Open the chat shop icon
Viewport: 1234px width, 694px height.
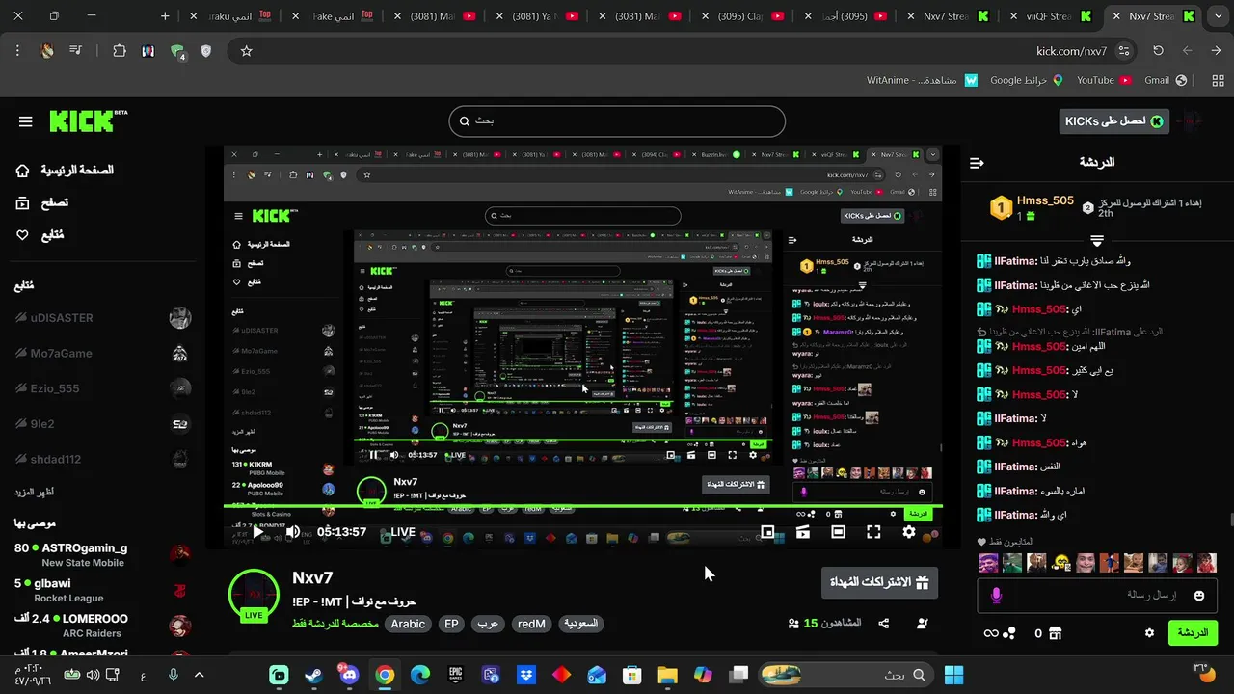pyautogui.click(x=1055, y=633)
